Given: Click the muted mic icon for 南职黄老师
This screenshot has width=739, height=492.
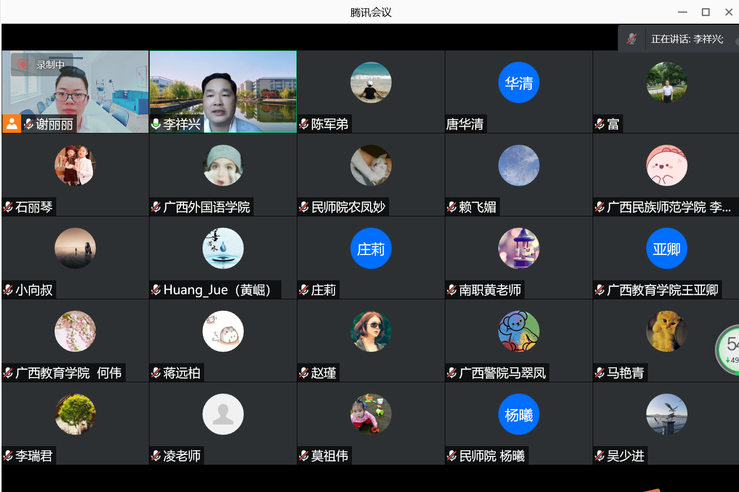Looking at the screenshot, I should (452, 290).
